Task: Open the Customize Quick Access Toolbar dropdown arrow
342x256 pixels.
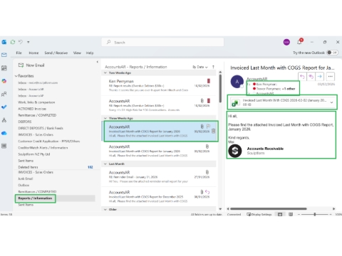Action: click(28, 42)
